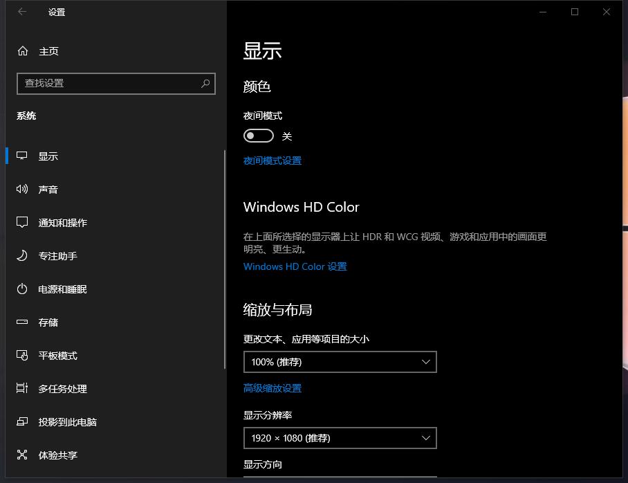Screen dimensions: 628x483
Task: Go to Multitasking (多任务处理) settings
Action: 63,389
